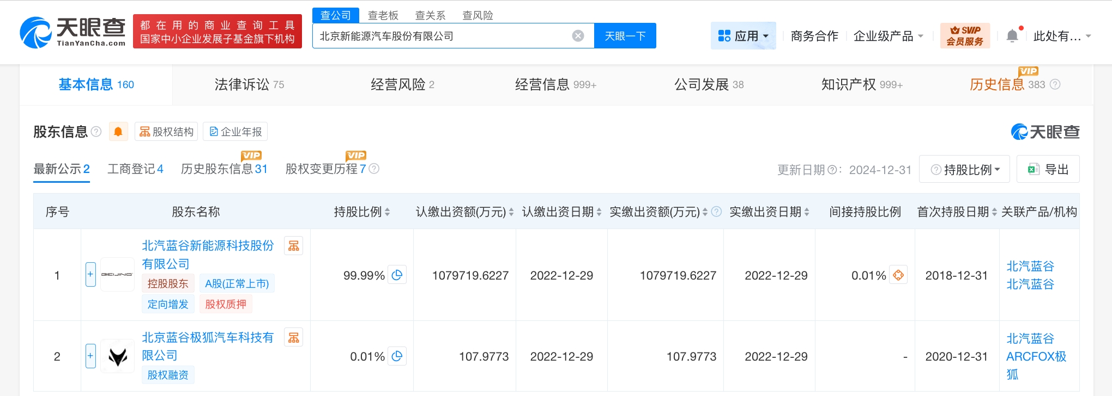Open pie chart icon next to 99.99%
This screenshot has height=396, width=1112.
pos(397,275)
